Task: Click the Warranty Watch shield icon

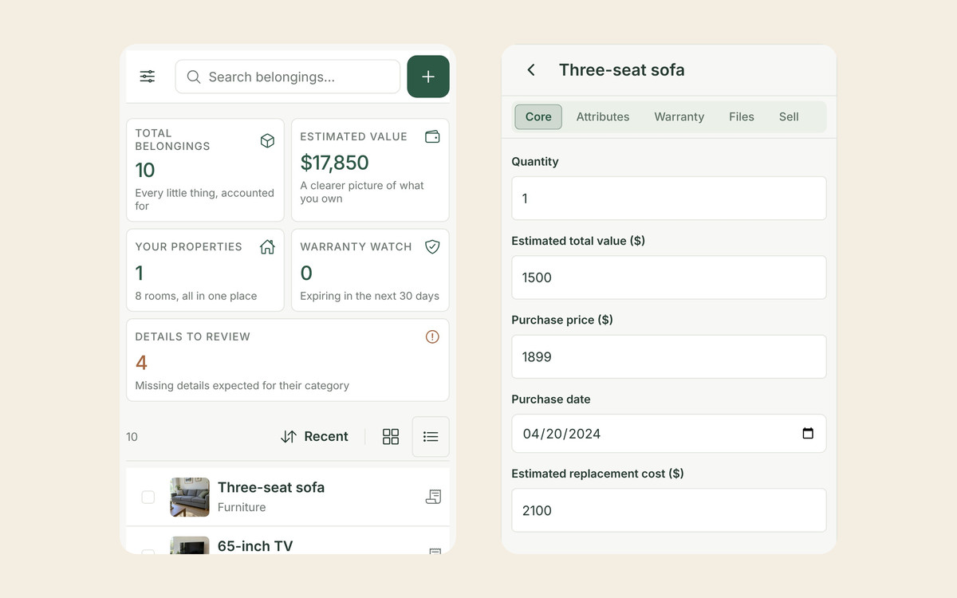Action: 432,246
